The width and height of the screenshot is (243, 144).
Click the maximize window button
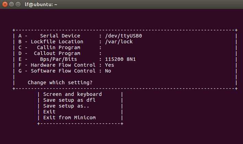pos(18,4)
